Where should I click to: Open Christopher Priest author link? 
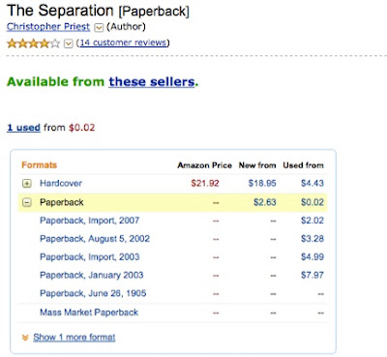[x=48, y=27]
